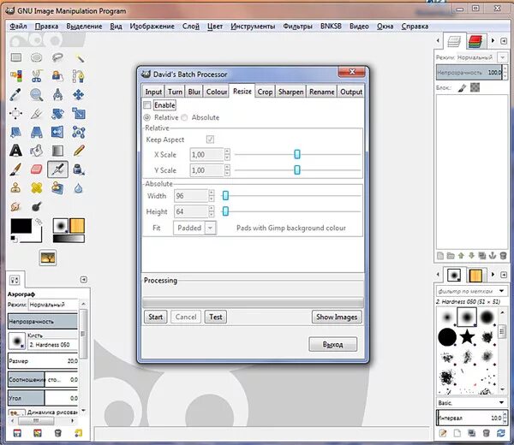Select the Blend gradient tool

point(57,151)
